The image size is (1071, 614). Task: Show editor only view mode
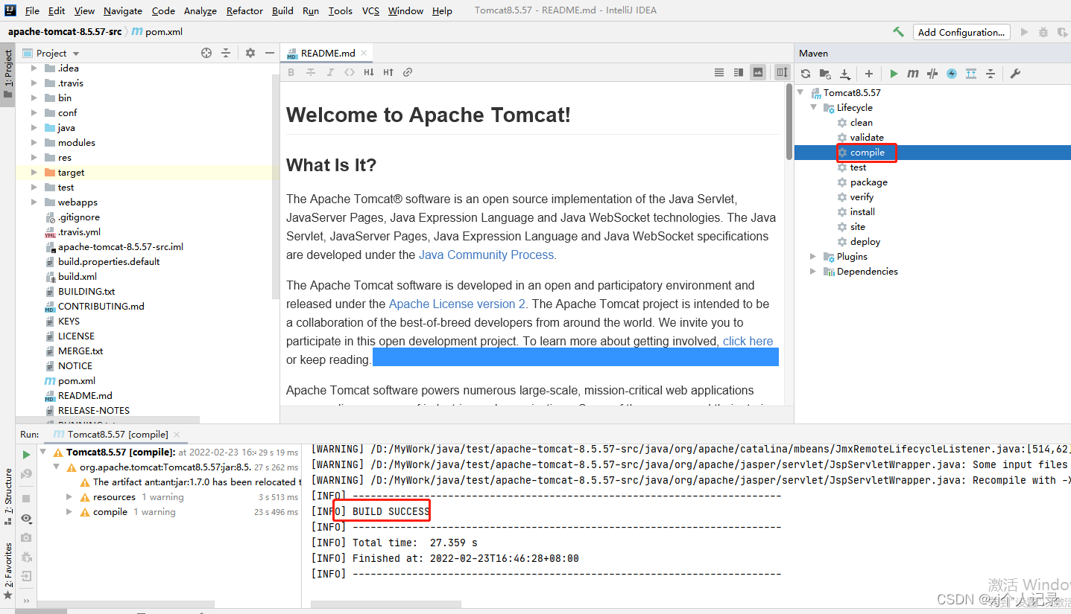tap(719, 72)
